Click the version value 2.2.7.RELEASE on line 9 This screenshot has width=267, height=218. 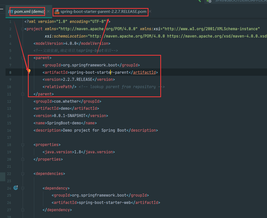[78, 80]
